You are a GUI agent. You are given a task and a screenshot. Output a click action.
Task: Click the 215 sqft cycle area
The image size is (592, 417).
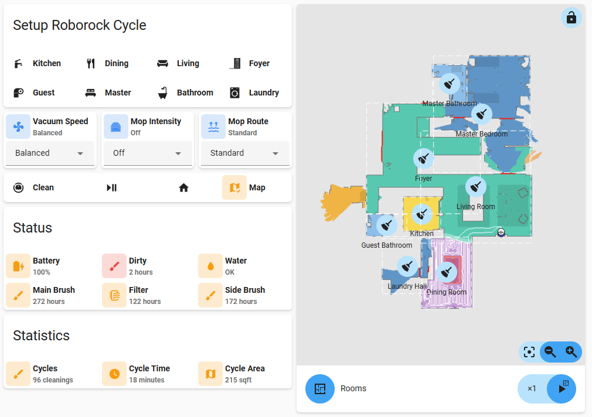click(238, 380)
